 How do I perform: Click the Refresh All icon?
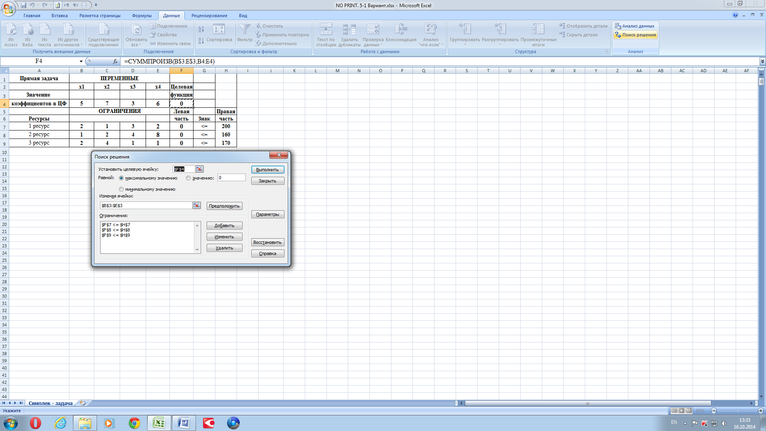[136, 30]
